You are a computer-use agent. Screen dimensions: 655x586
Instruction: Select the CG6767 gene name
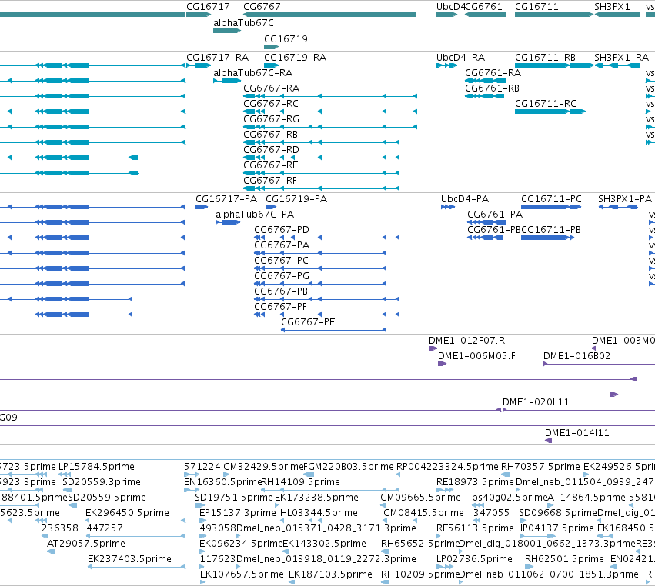tap(262, 7)
